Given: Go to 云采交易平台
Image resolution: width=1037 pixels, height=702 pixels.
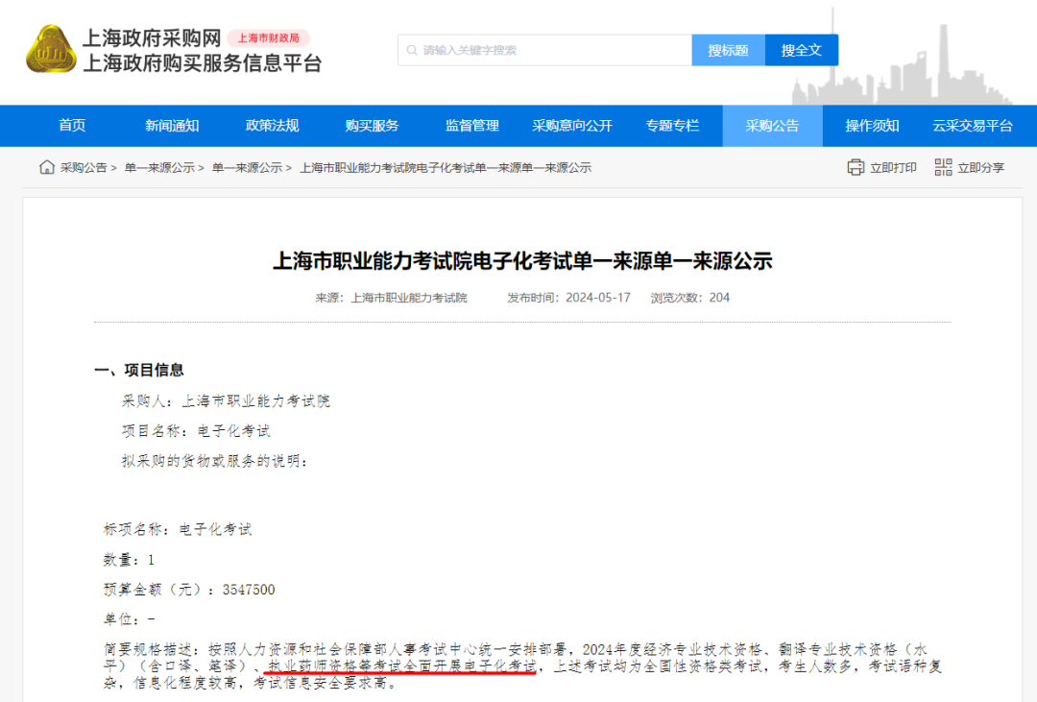Looking at the screenshot, I should tap(972, 125).
